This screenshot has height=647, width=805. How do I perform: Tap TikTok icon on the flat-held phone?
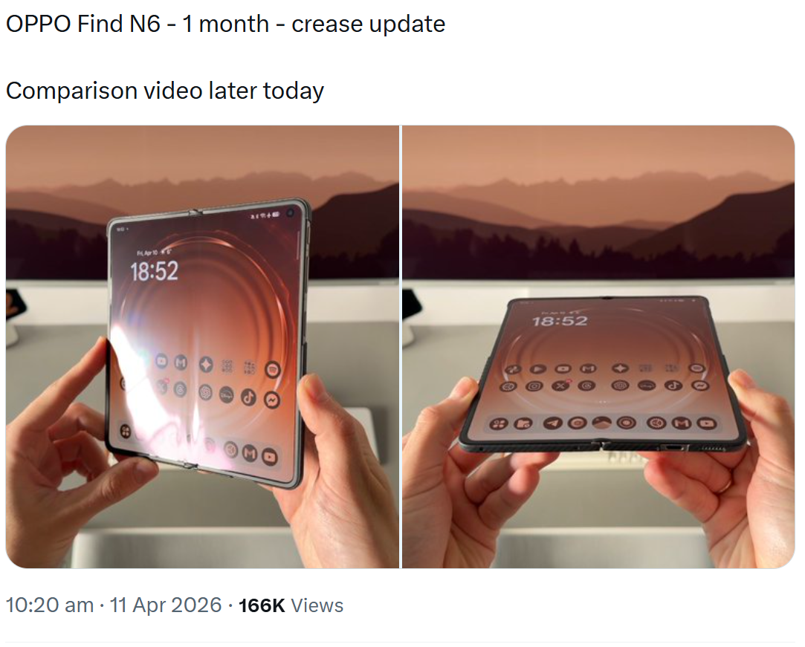pyautogui.click(x=673, y=385)
